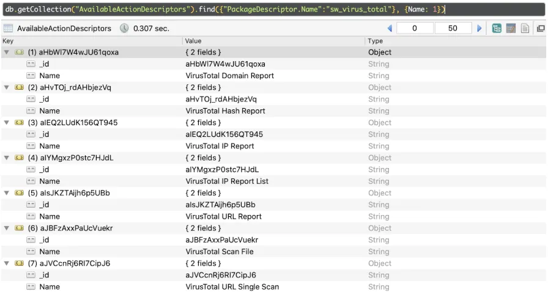Select _id value aHvTOj_rdAHbjezVq in Value column

(x=221, y=99)
